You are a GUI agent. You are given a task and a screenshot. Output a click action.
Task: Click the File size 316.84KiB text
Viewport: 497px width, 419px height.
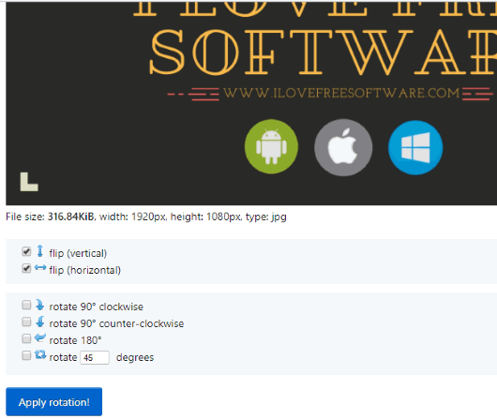pos(50,217)
